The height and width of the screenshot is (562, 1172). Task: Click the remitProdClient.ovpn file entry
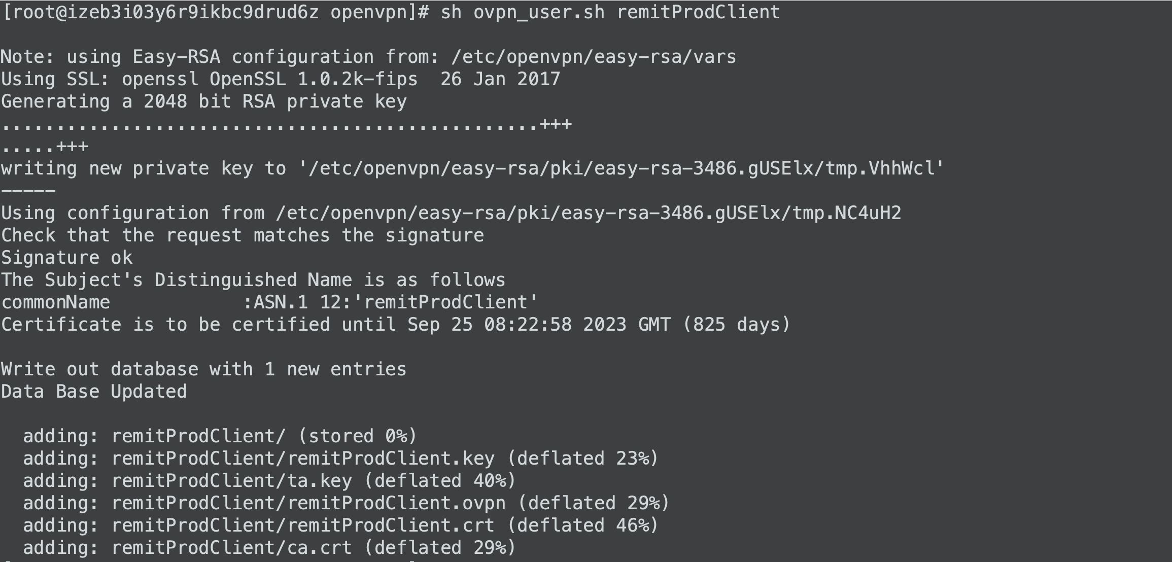[x=308, y=503]
